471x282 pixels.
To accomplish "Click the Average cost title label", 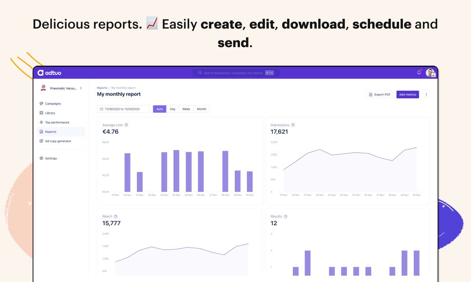I will click(x=112, y=125).
